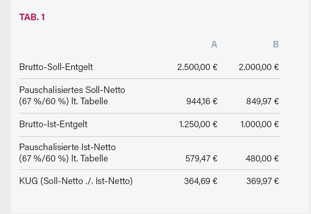Viewport: 311px width, 214px height.
Task: Select column header A
Action: coord(214,44)
